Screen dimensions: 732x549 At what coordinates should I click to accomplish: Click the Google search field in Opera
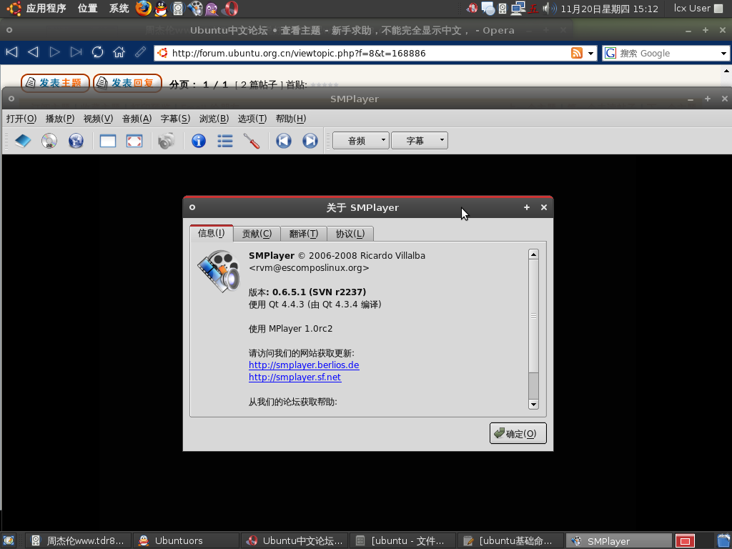(668, 53)
